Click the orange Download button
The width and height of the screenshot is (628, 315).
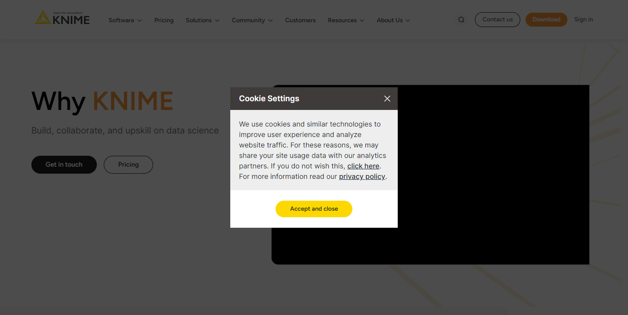546,20
